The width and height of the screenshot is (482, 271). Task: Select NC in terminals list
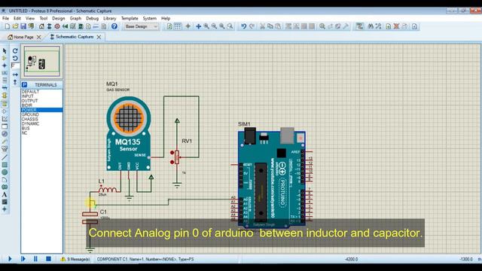point(42,133)
